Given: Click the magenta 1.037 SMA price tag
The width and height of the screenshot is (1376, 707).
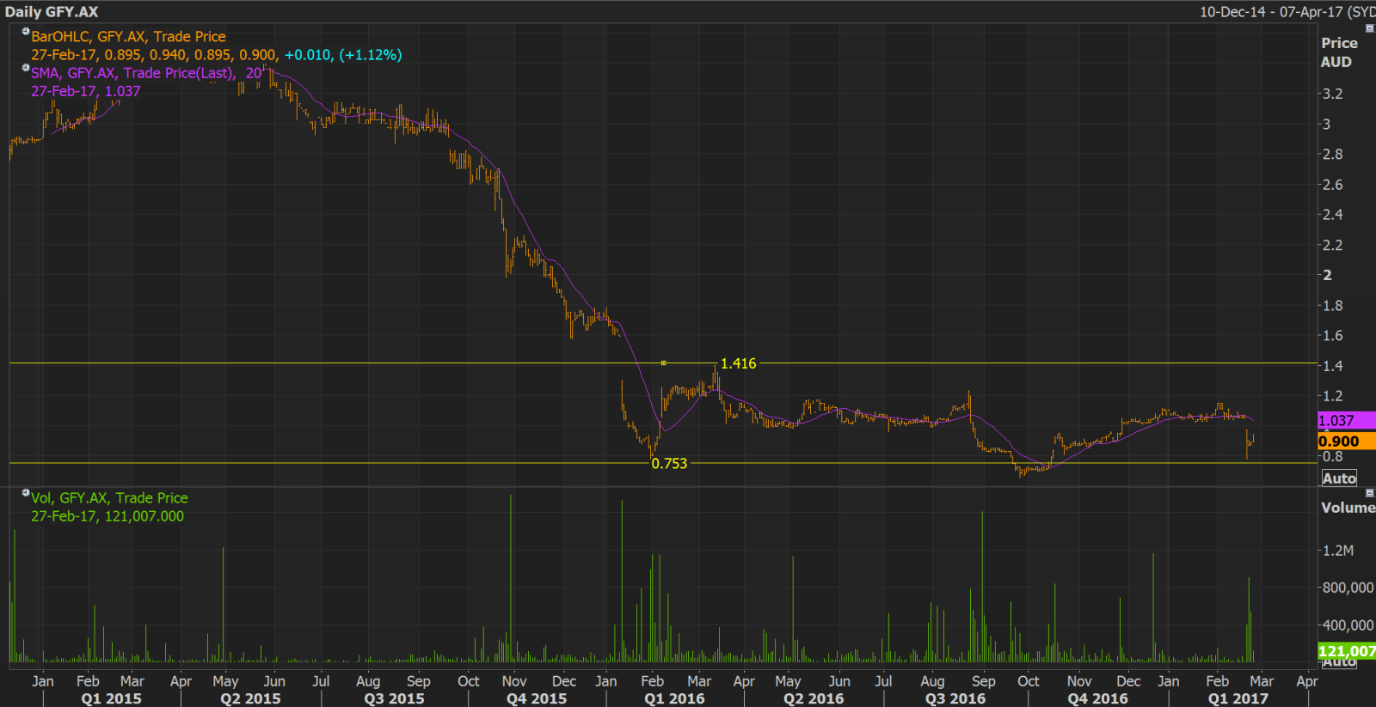Looking at the screenshot, I should (1347, 421).
